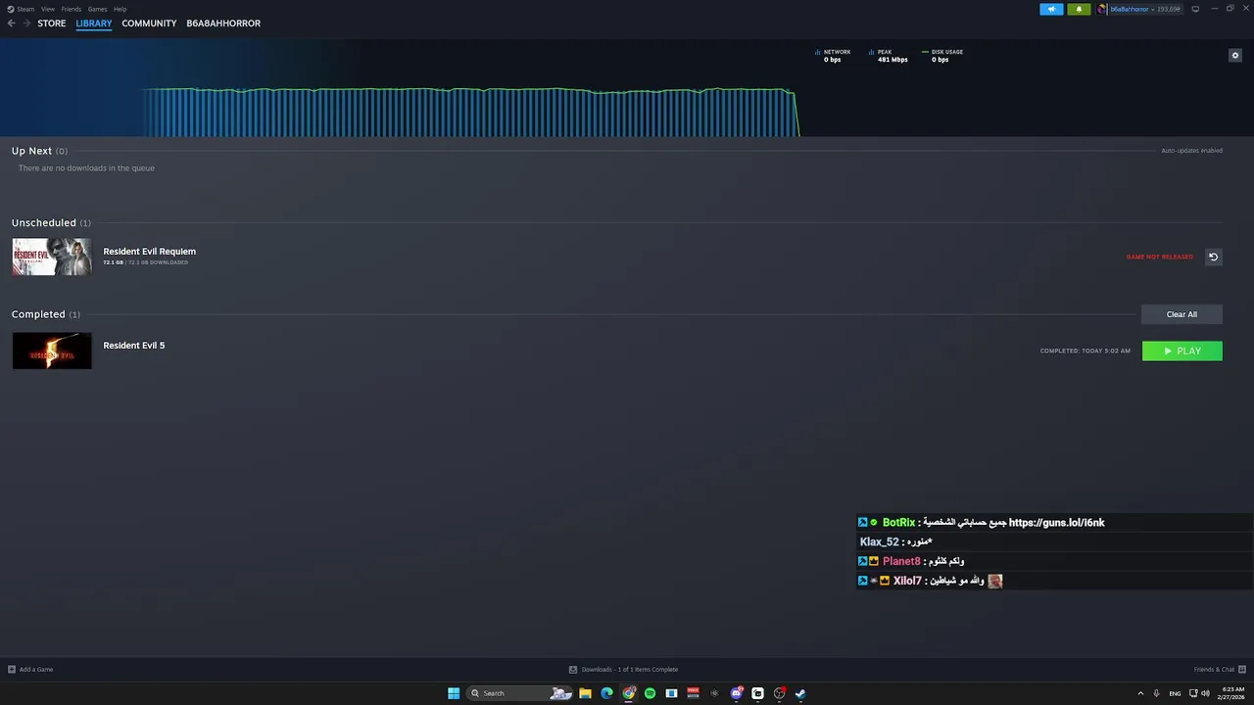
Task: Clear All completed downloads
Action: click(1182, 314)
